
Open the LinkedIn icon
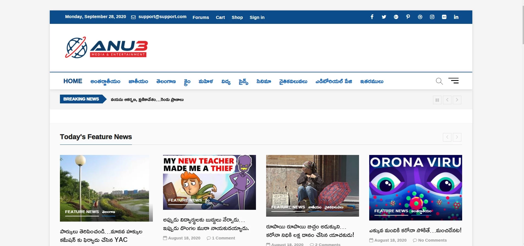point(456,17)
